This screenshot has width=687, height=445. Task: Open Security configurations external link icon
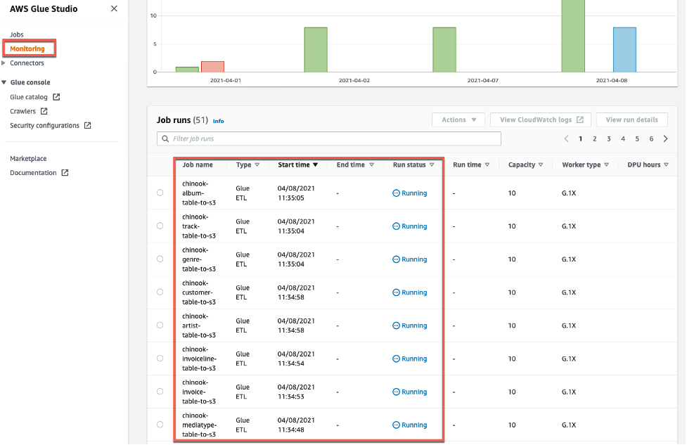pos(88,125)
